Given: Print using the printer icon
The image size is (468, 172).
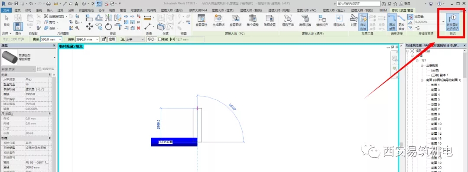Looking at the screenshot, I should click(x=49, y=3).
